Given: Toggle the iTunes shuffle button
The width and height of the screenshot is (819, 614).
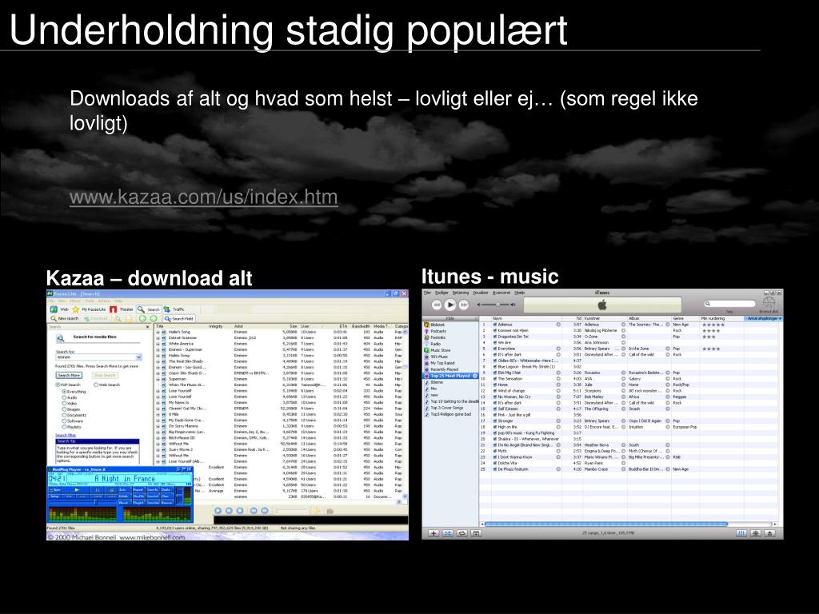Looking at the screenshot, I should pos(448,533).
